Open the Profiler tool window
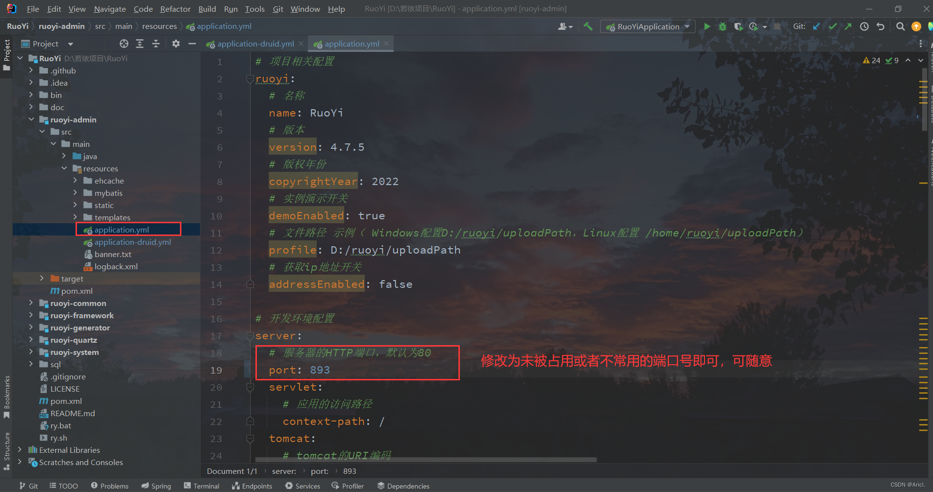The width and height of the screenshot is (933, 492). coord(348,486)
